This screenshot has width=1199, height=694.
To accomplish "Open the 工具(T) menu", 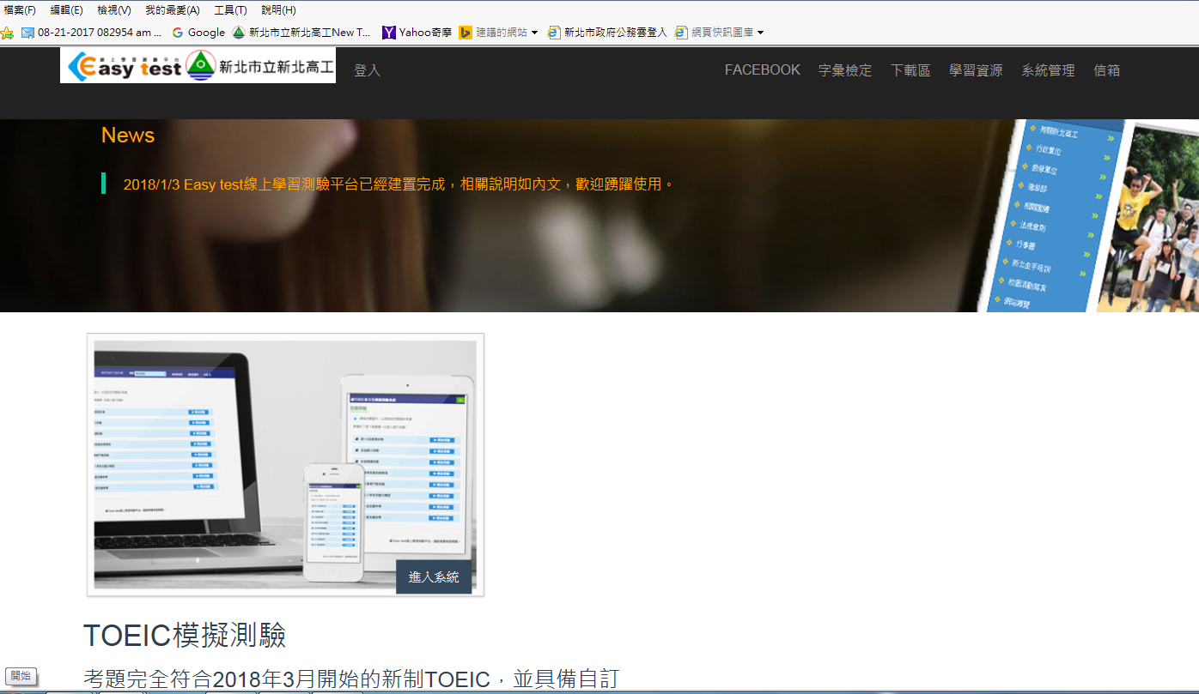I will tap(229, 10).
